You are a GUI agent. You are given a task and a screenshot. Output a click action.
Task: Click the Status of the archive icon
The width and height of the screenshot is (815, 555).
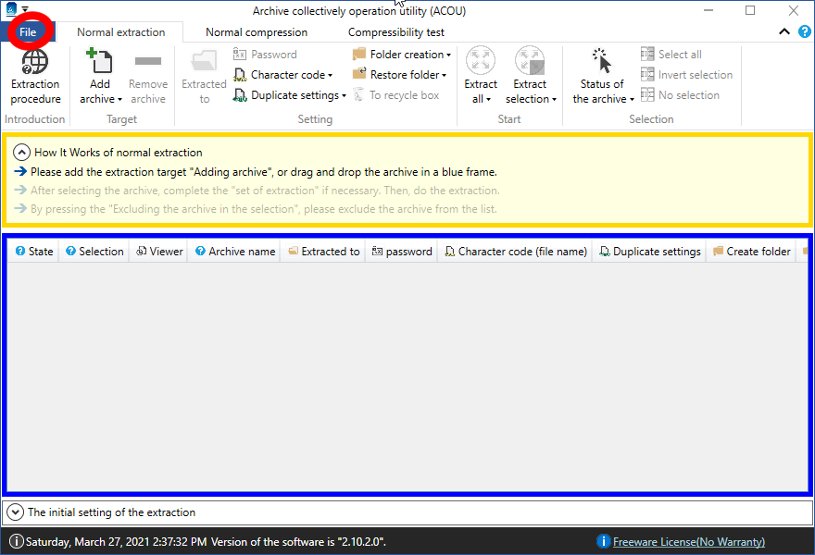tap(603, 62)
